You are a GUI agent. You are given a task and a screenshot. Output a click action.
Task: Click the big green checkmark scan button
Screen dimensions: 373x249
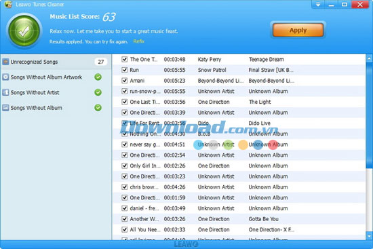[x=24, y=31]
